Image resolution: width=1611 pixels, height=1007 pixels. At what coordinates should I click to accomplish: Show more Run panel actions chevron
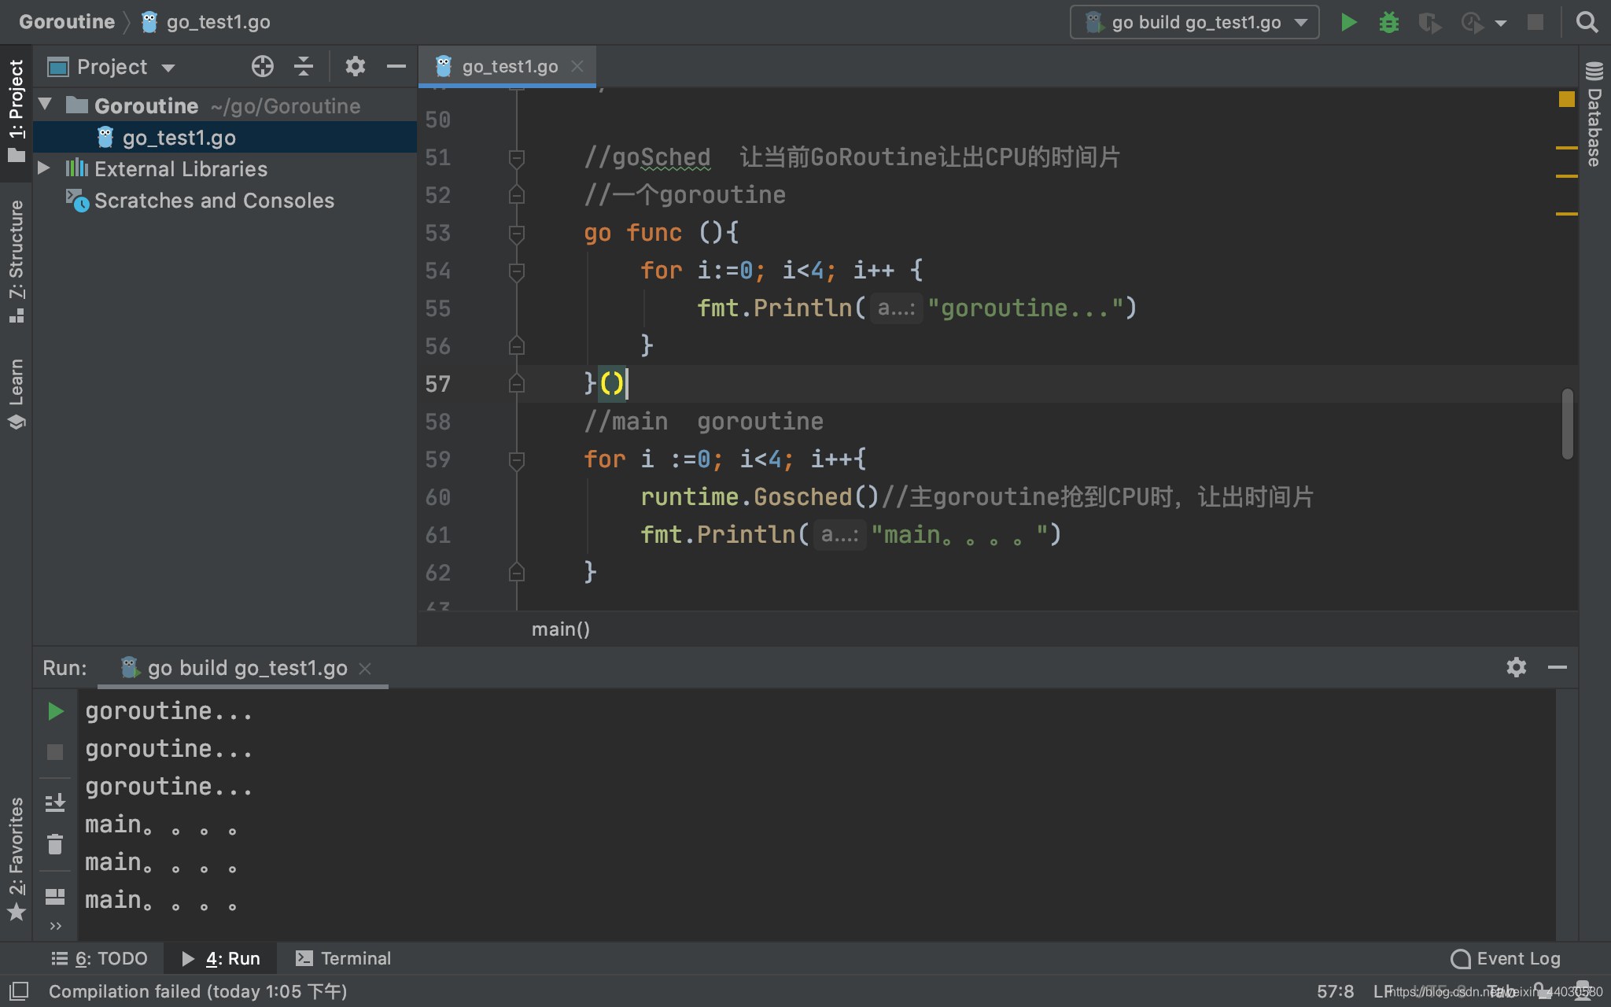(55, 926)
